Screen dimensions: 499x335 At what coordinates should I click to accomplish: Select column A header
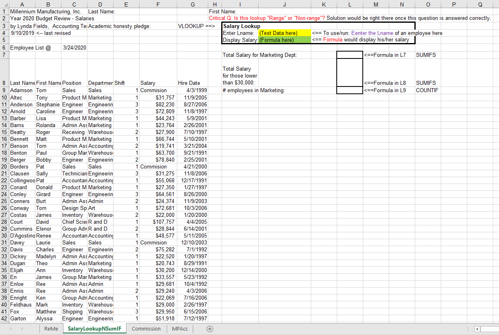point(22,4)
